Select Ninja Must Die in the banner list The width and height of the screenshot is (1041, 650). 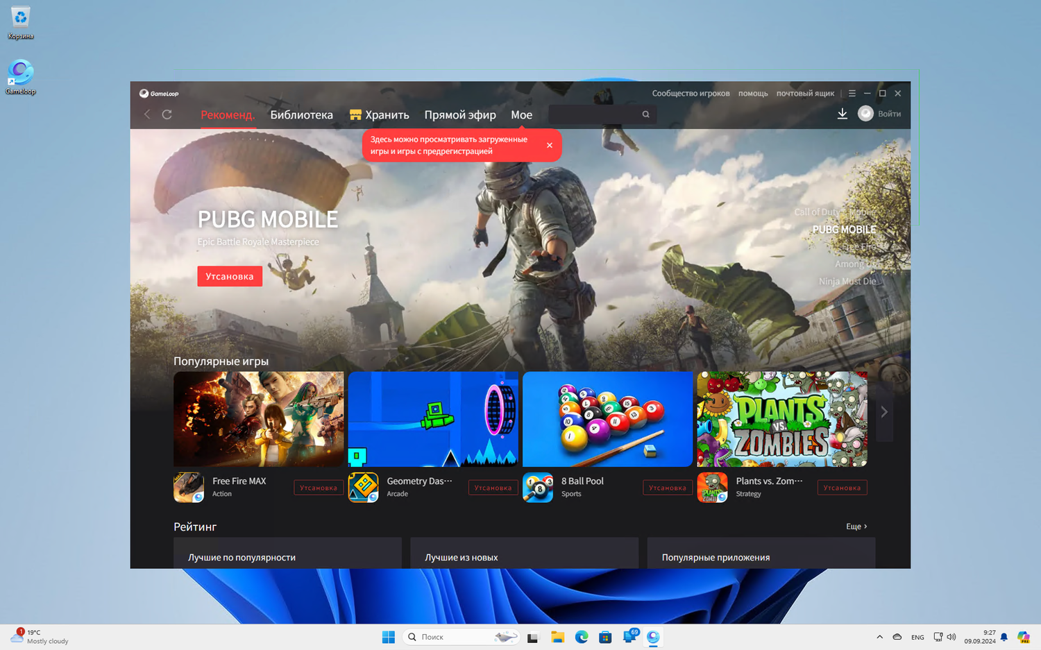(847, 282)
